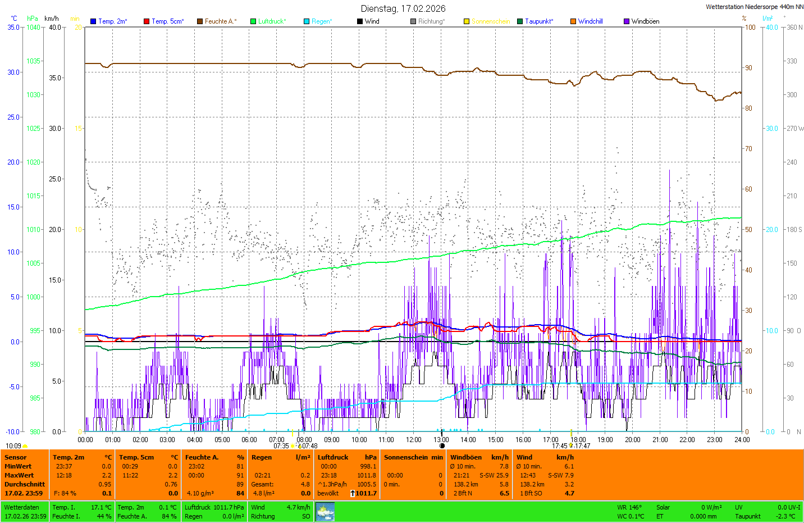
Task: Click the red Temp. 5cm legend square
Action: 147,21
